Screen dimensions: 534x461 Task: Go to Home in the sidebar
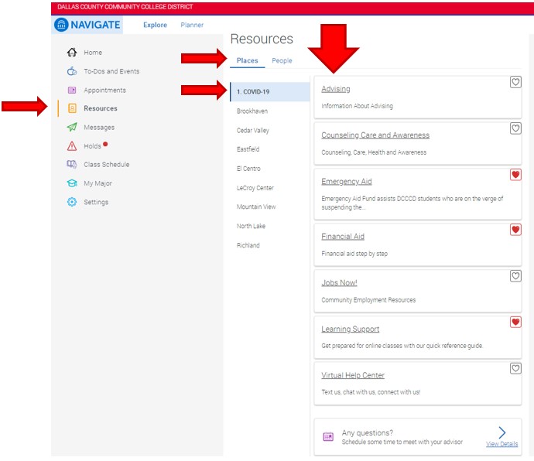coord(93,53)
